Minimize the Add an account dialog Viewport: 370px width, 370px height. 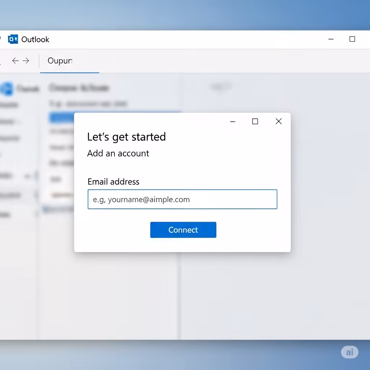(233, 121)
